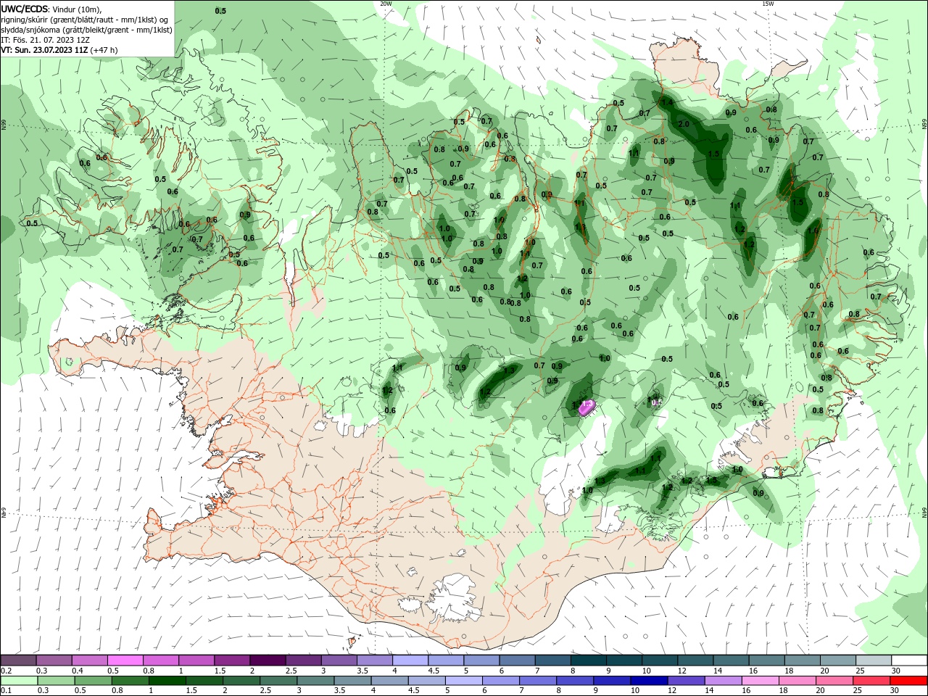Click the 30 bright red swatch in lower legend
The width and height of the screenshot is (928, 696).
908,681
